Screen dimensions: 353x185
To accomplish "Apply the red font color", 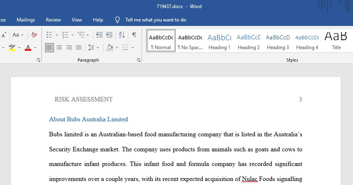I will (x=28, y=47).
